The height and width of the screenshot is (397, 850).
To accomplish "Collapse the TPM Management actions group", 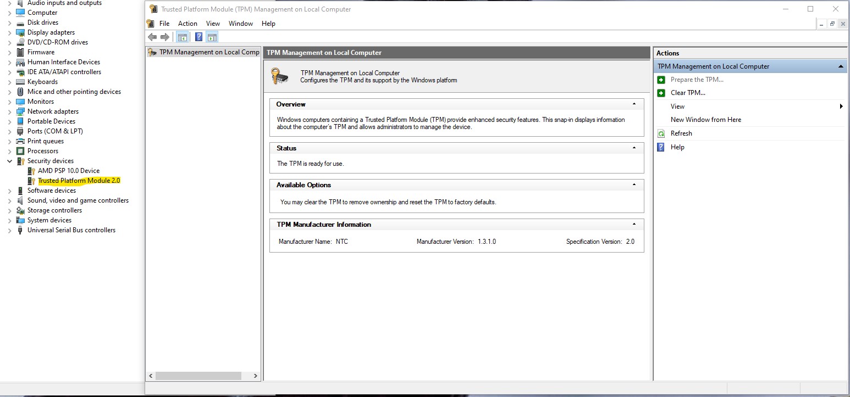I will point(841,66).
